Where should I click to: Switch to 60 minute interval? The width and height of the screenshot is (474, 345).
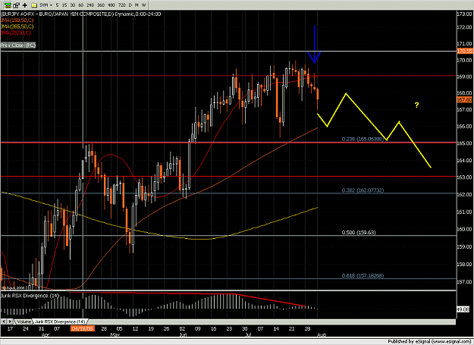tap(80, 5)
